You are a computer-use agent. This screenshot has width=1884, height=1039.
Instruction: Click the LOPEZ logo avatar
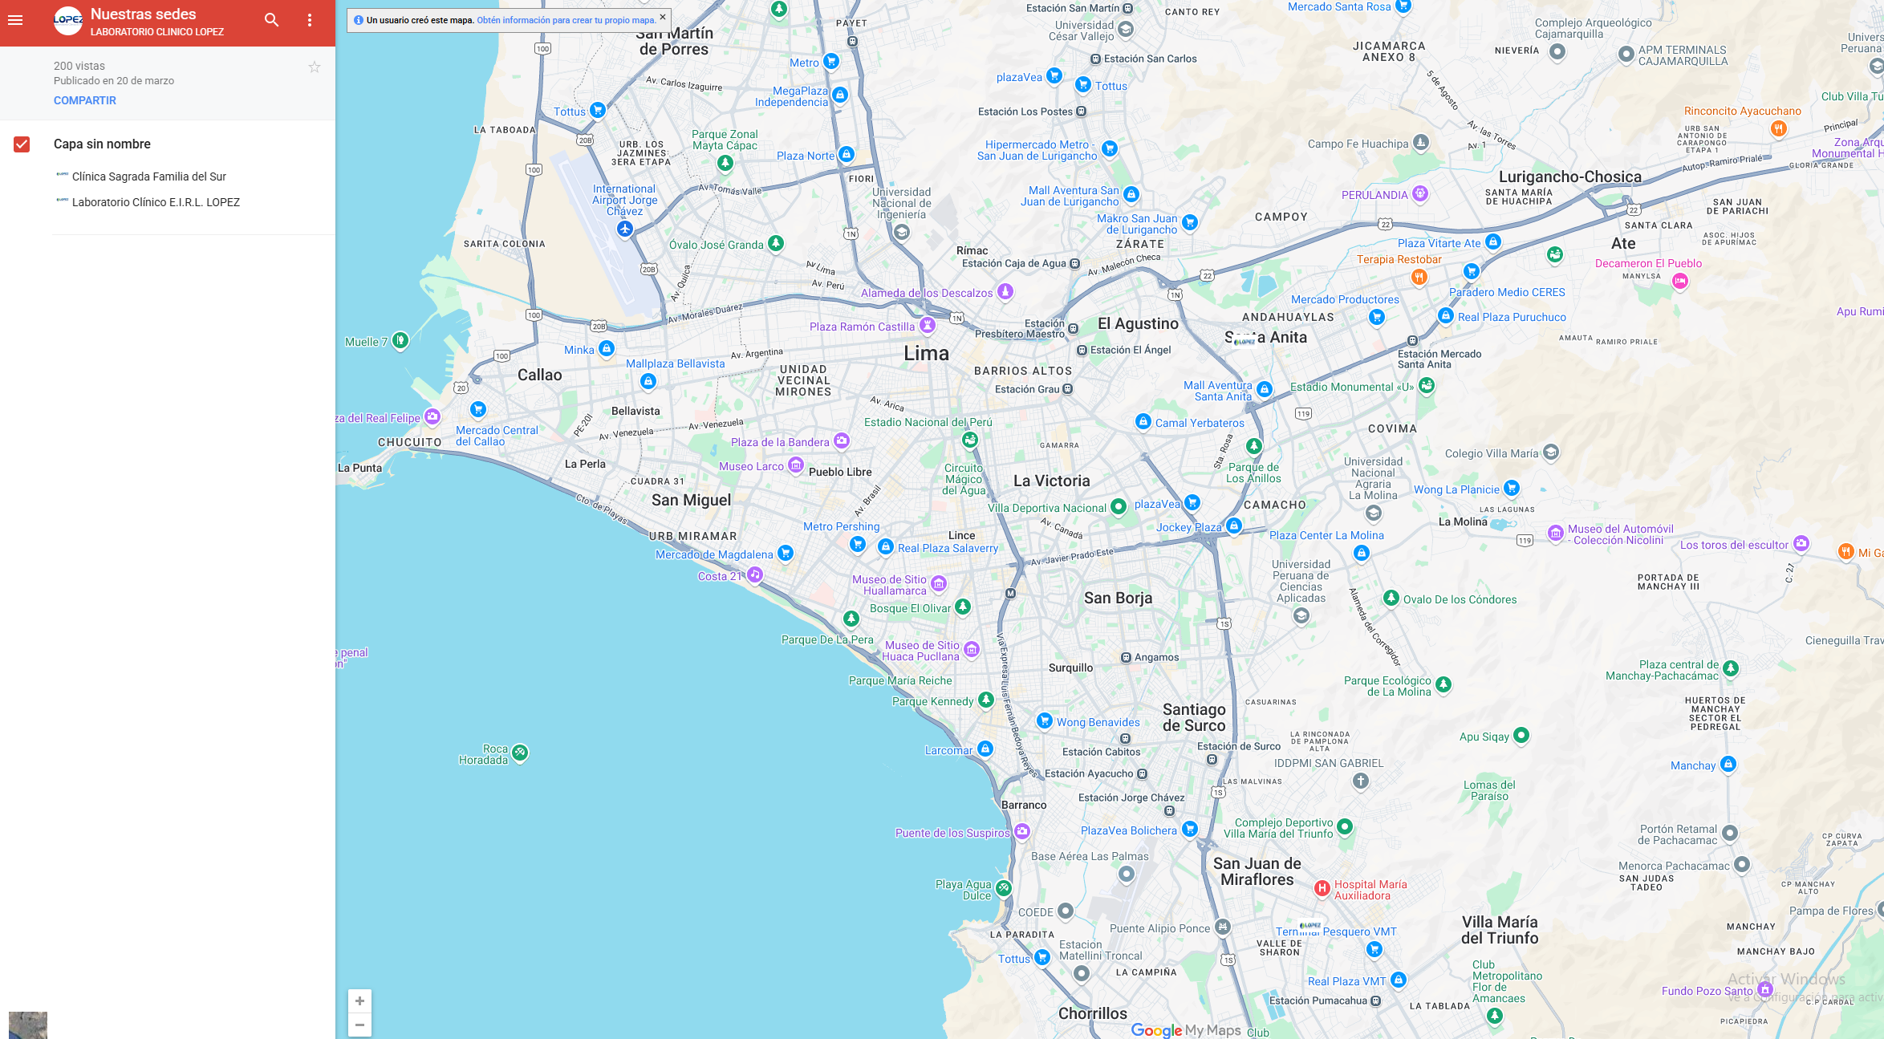(68, 21)
